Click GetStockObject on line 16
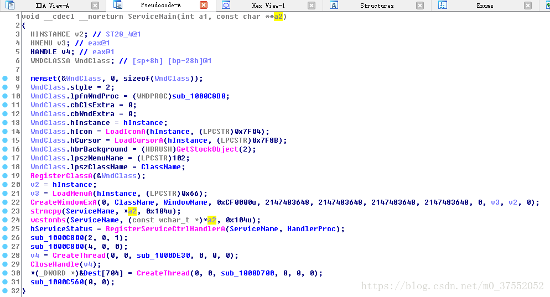 (x=207, y=149)
